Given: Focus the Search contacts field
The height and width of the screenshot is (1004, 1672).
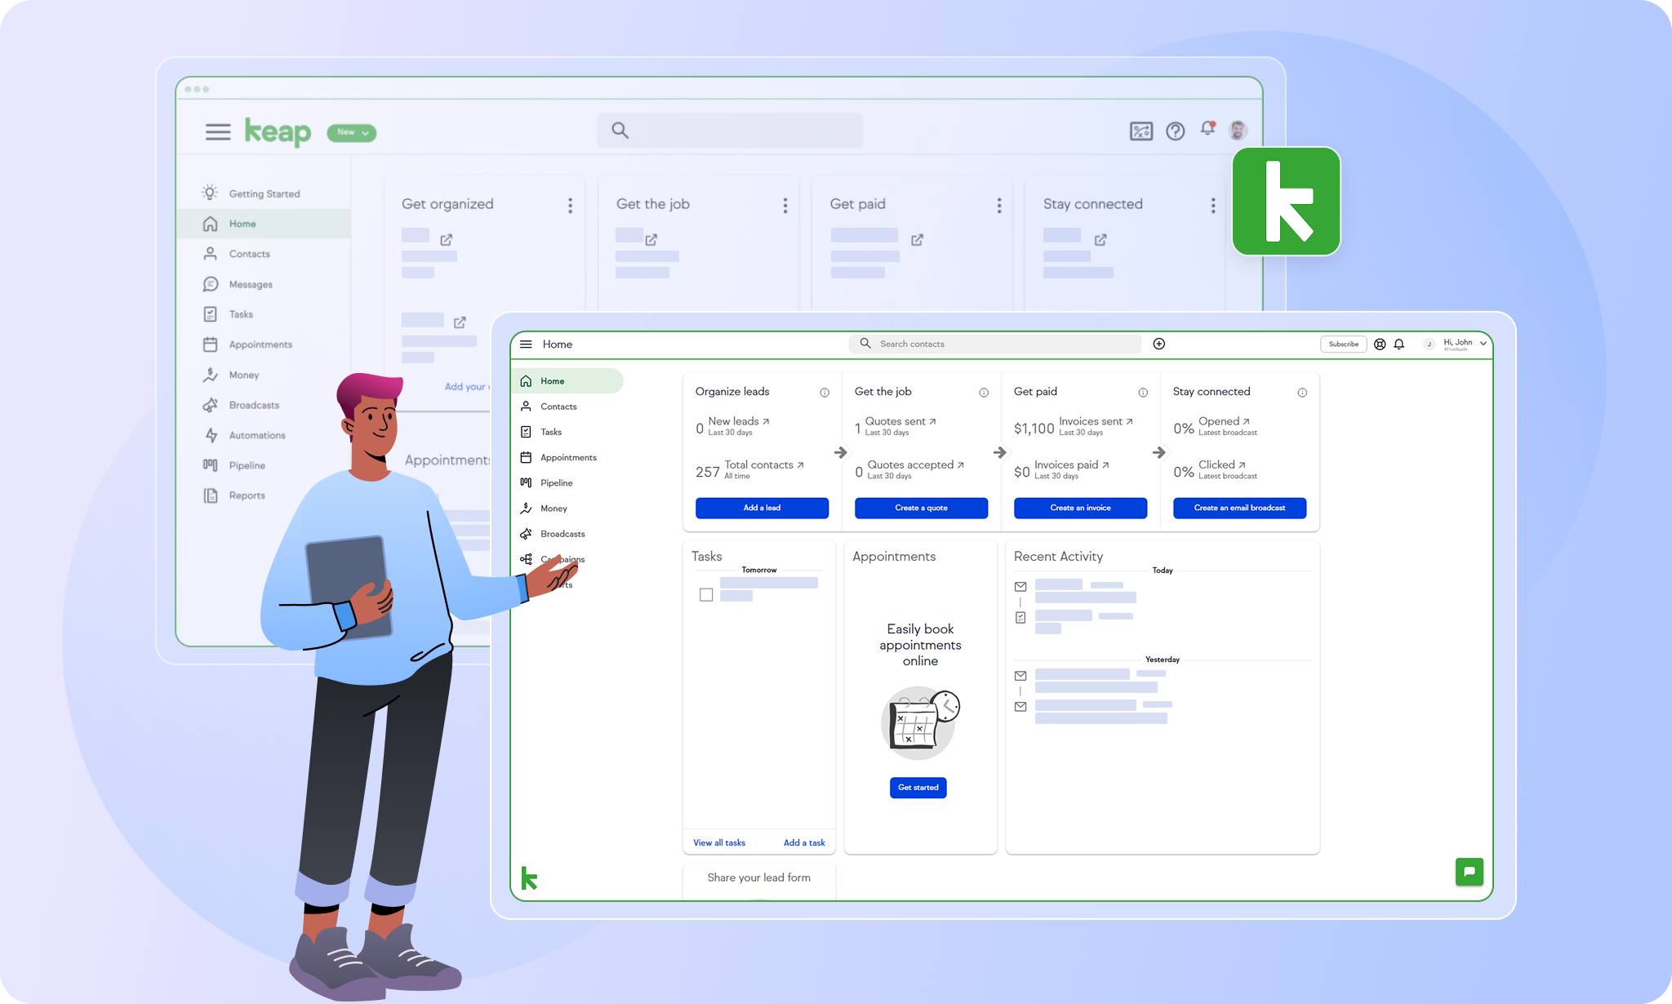Looking at the screenshot, I should point(995,344).
